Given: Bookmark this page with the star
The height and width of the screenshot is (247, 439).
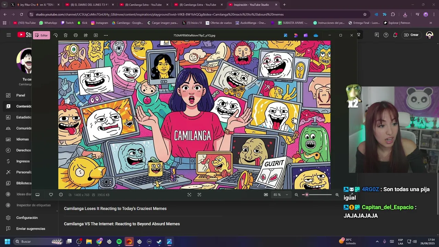Looking at the screenshot, I should coord(365,14).
